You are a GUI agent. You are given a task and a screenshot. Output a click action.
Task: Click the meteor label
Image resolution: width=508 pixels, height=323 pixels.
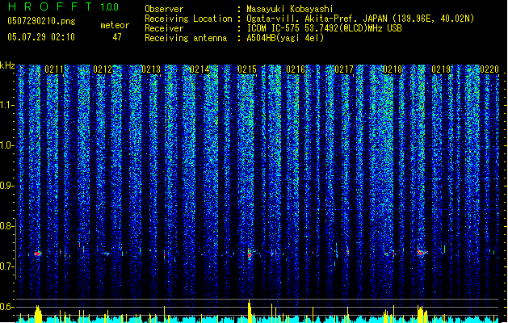pos(115,25)
